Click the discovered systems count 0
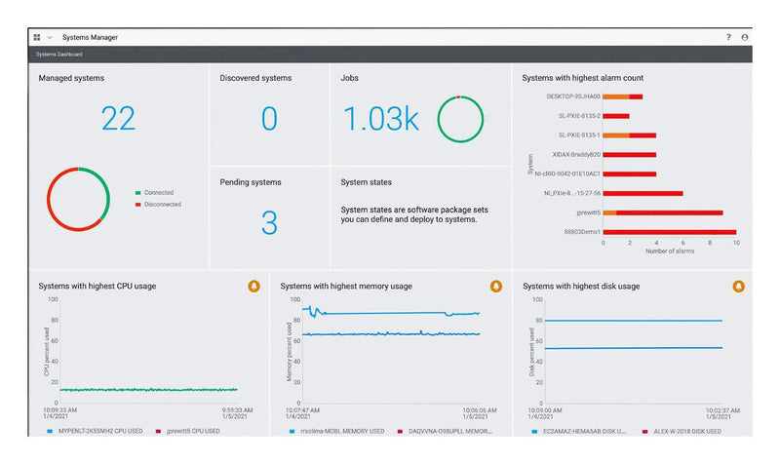 pos(269,118)
